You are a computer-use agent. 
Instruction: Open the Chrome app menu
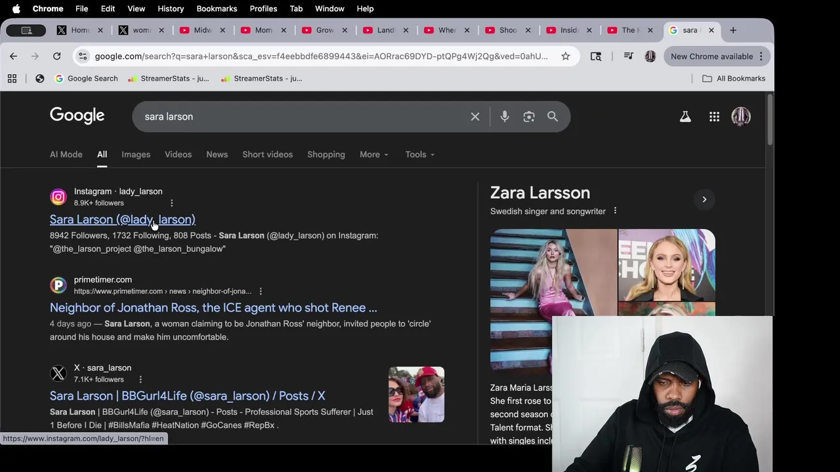48,9
